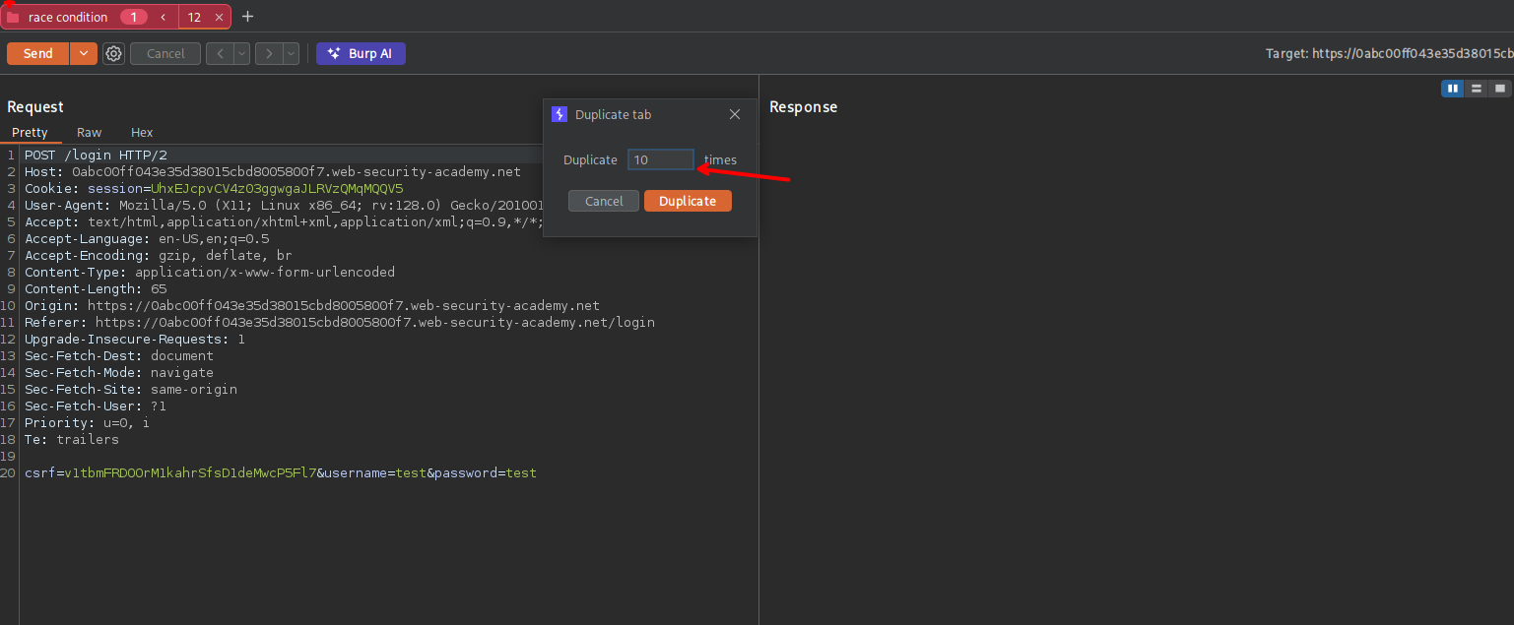Expand the forward history dropdown arrow
The image size is (1514, 625).
291,54
